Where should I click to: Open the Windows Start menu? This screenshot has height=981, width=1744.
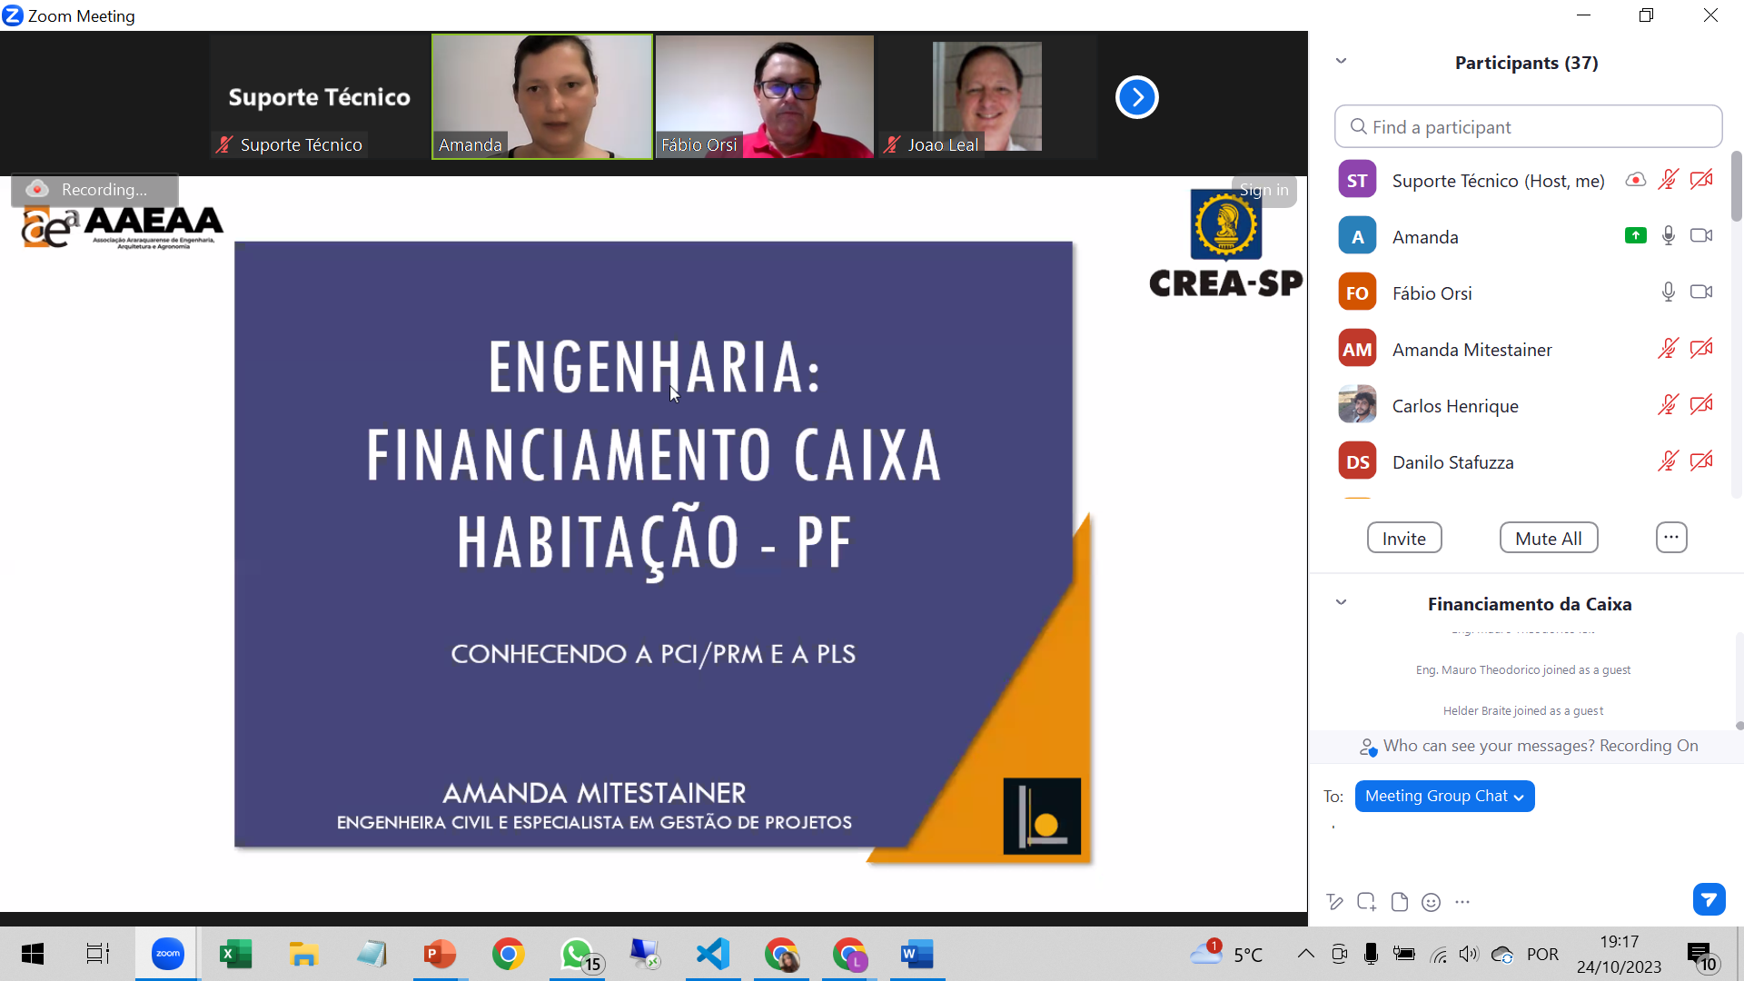33,954
